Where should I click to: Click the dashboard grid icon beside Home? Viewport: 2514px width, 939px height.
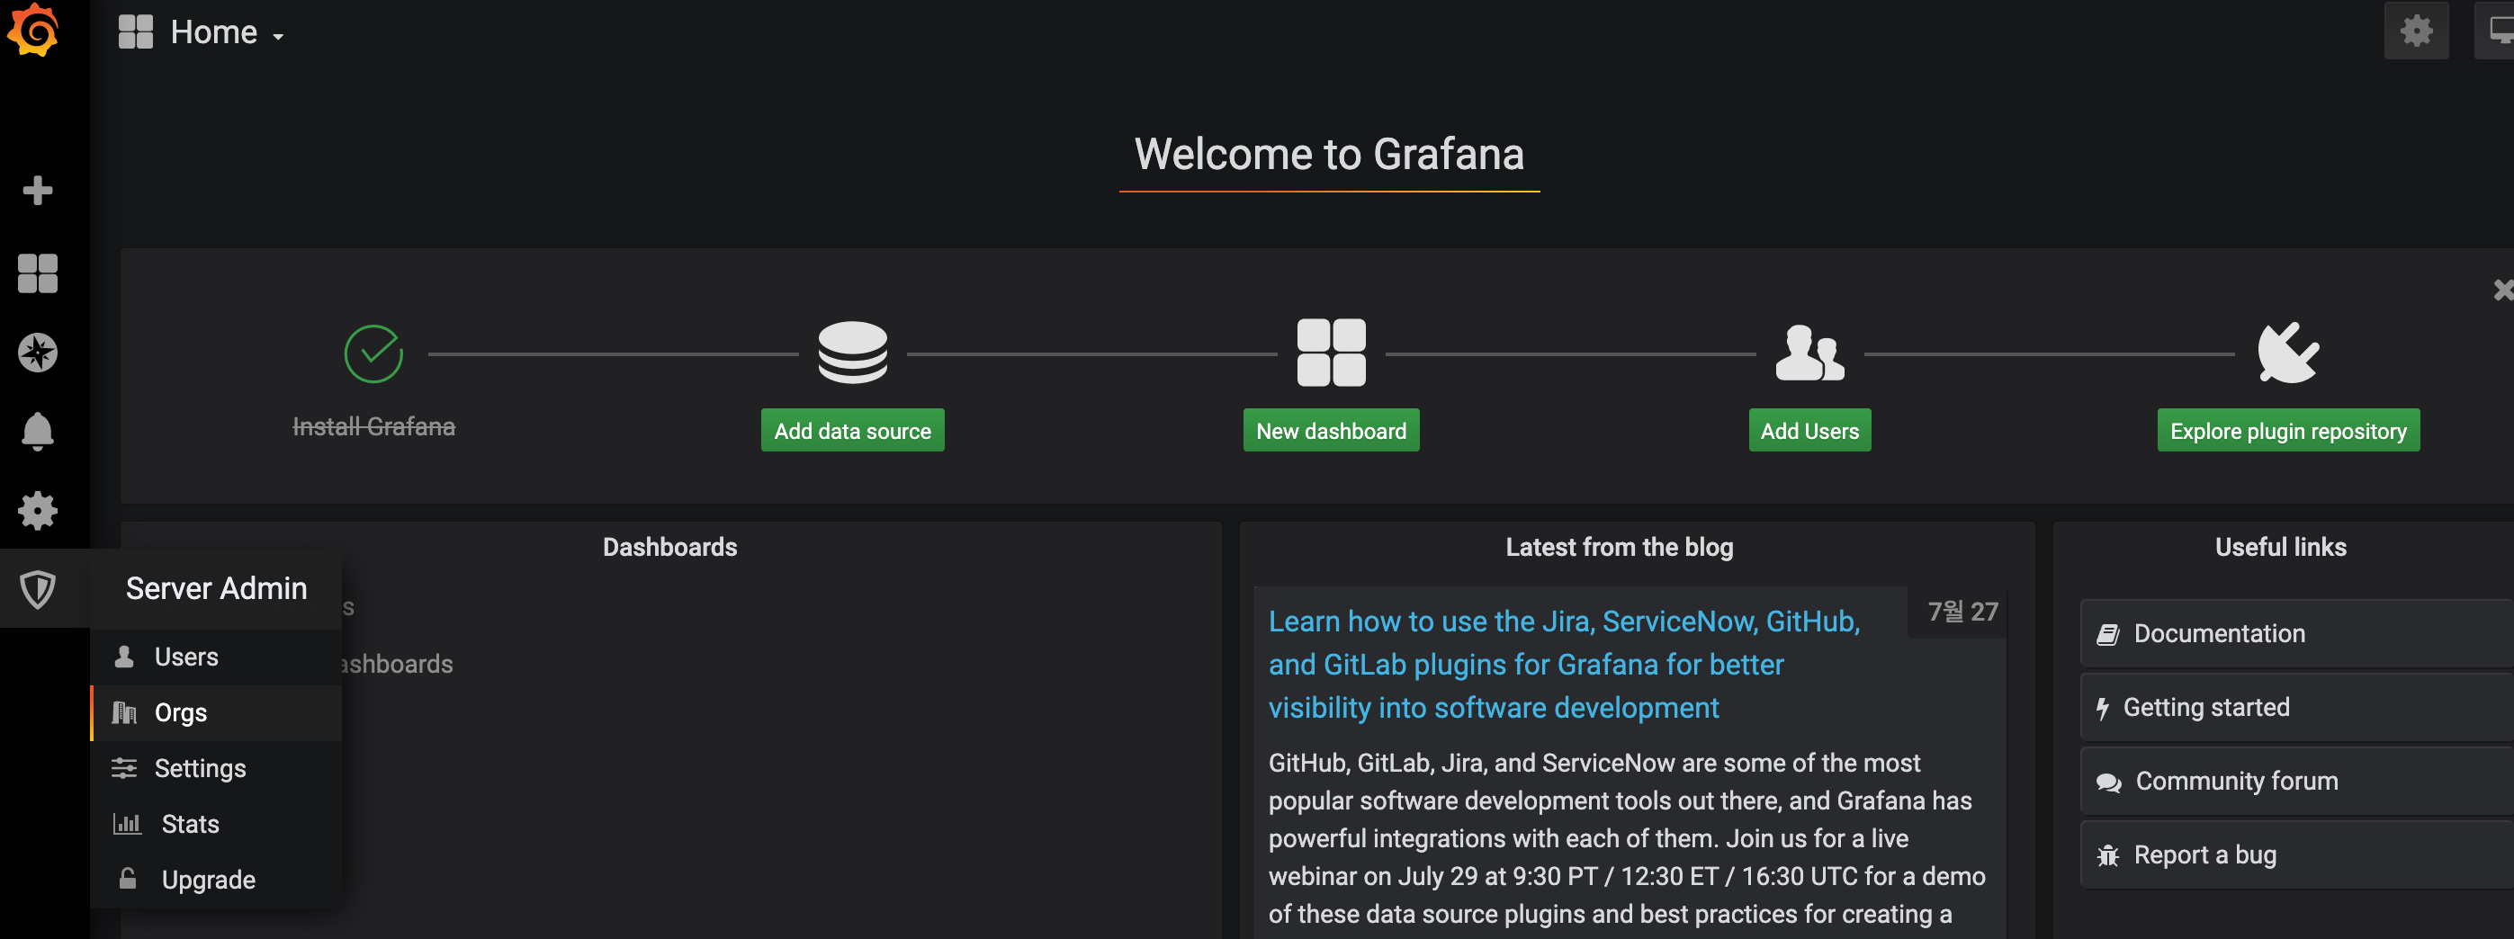click(136, 31)
